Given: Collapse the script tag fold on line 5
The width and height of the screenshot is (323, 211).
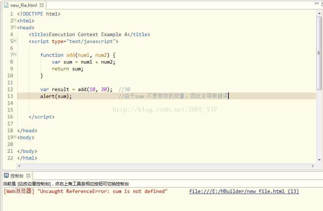Looking at the screenshot, I should pyautogui.click(x=14, y=41).
